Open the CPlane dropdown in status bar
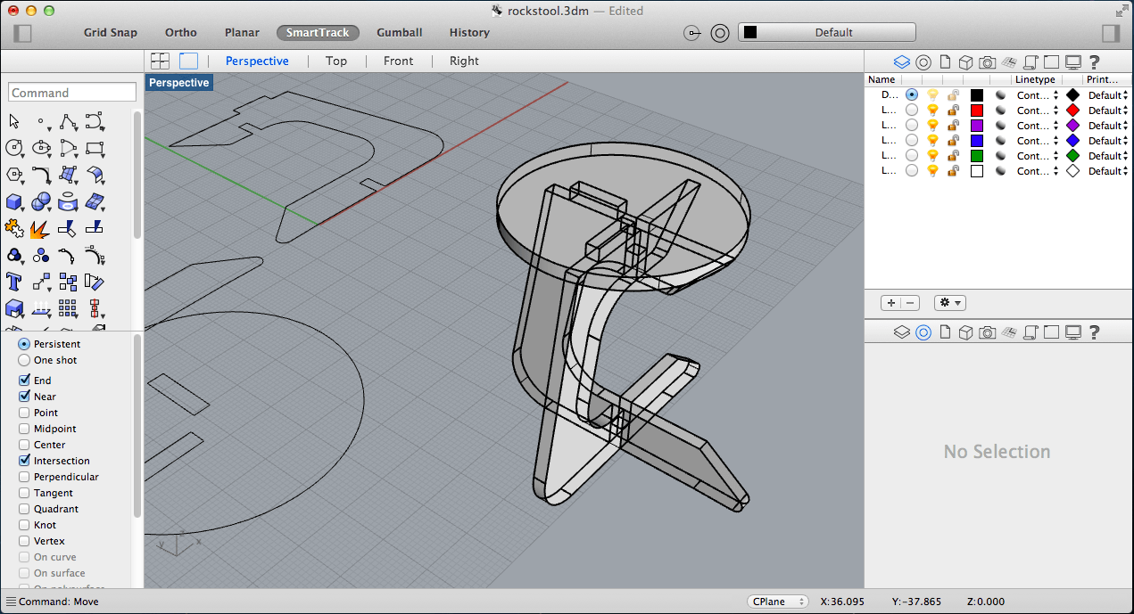The width and height of the screenshot is (1134, 614). click(777, 602)
